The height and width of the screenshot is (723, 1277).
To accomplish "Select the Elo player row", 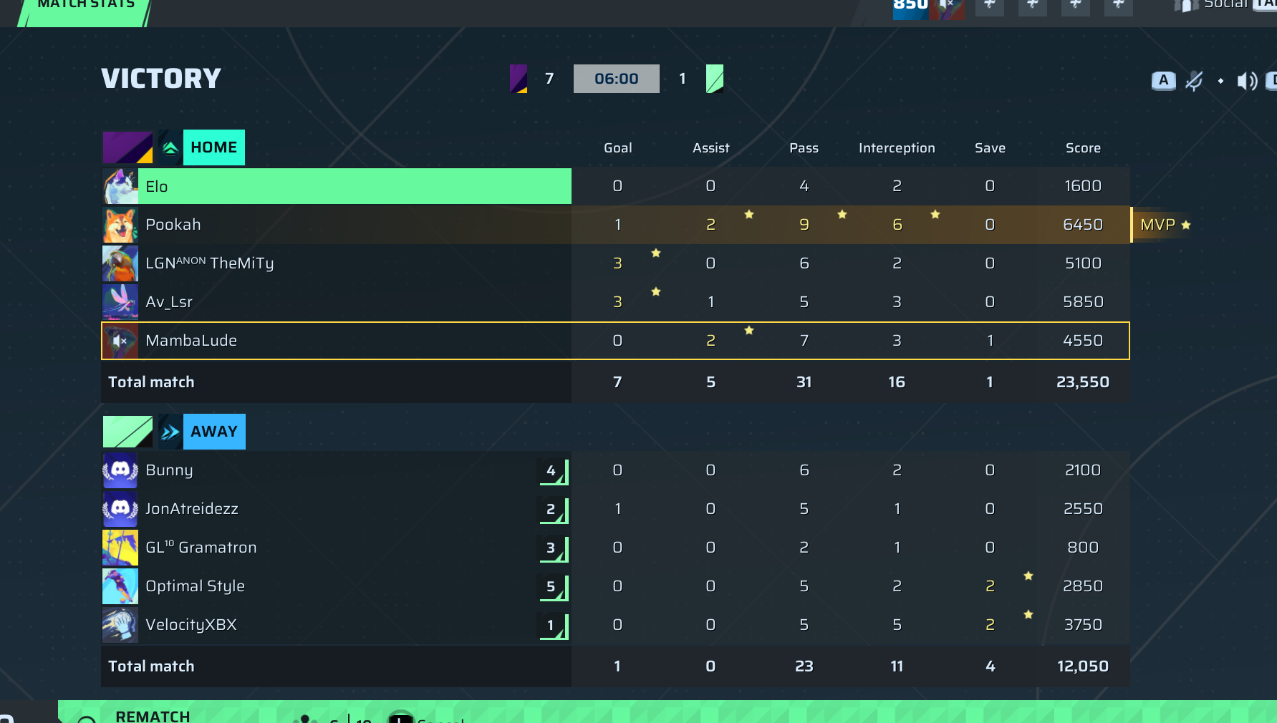I will click(x=616, y=186).
